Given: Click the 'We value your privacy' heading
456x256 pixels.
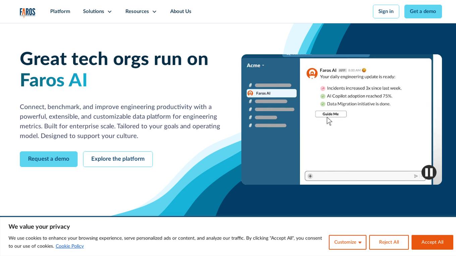Looking at the screenshot, I should [39, 227].
